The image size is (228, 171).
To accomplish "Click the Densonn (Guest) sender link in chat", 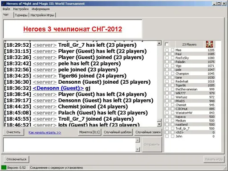I will (58, 88).
